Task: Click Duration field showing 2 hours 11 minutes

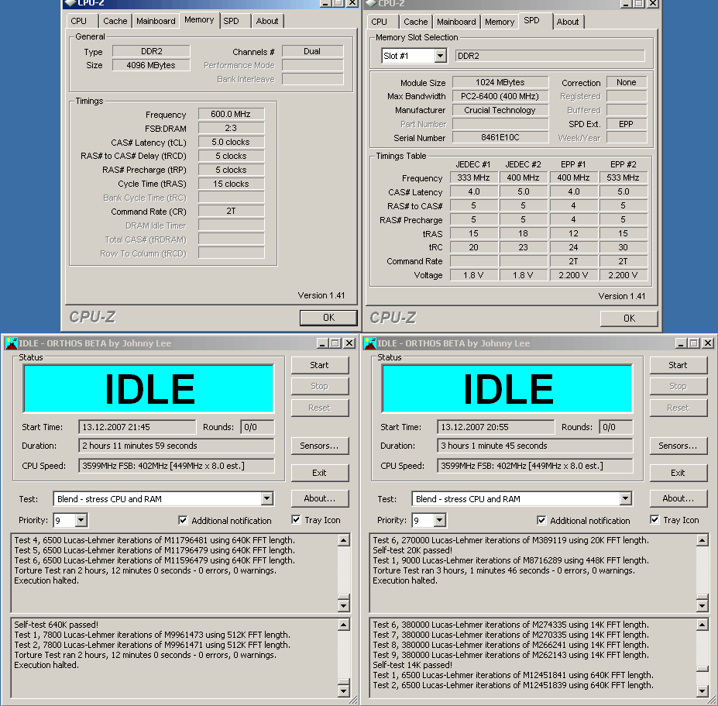Action: (177, 446)
